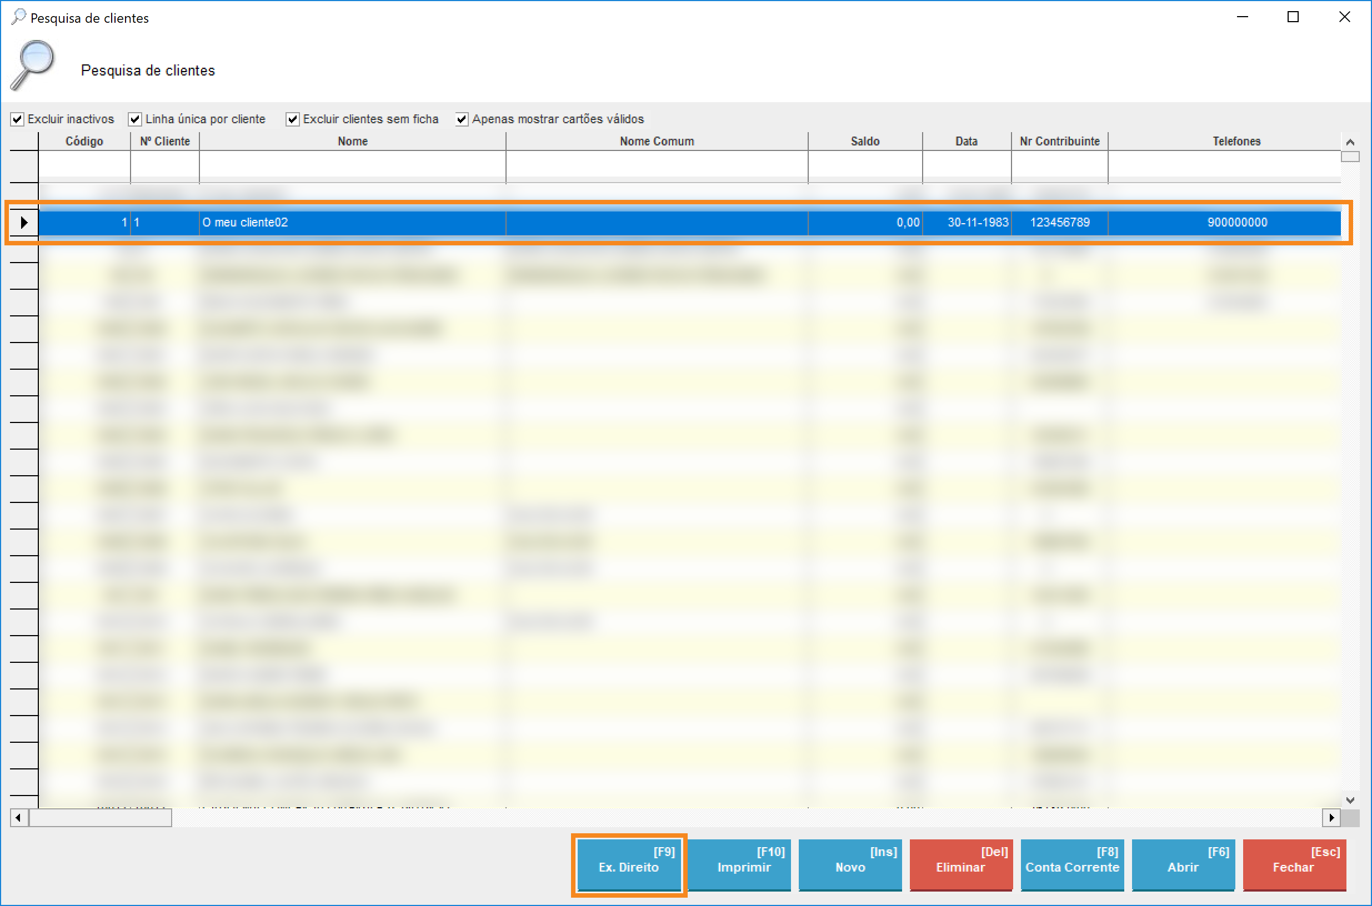
Task: Toggle Linha única por cliente checkbox
Action: (x=136, y=119)
